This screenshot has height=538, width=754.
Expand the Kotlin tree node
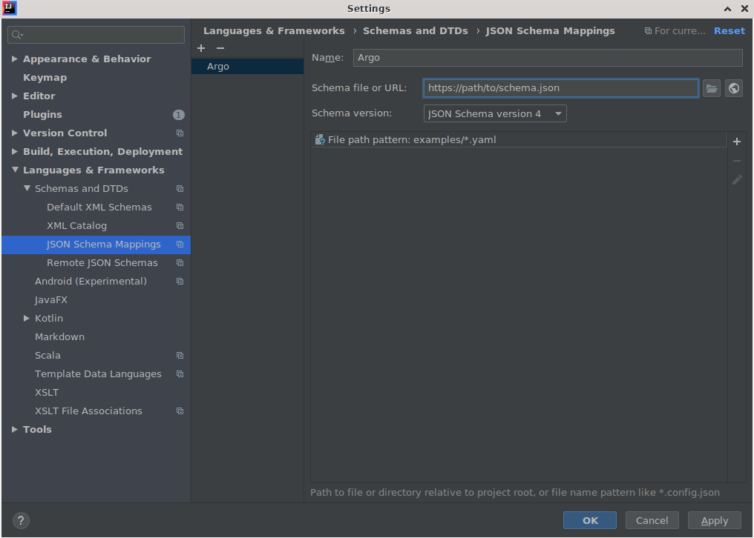27,318
